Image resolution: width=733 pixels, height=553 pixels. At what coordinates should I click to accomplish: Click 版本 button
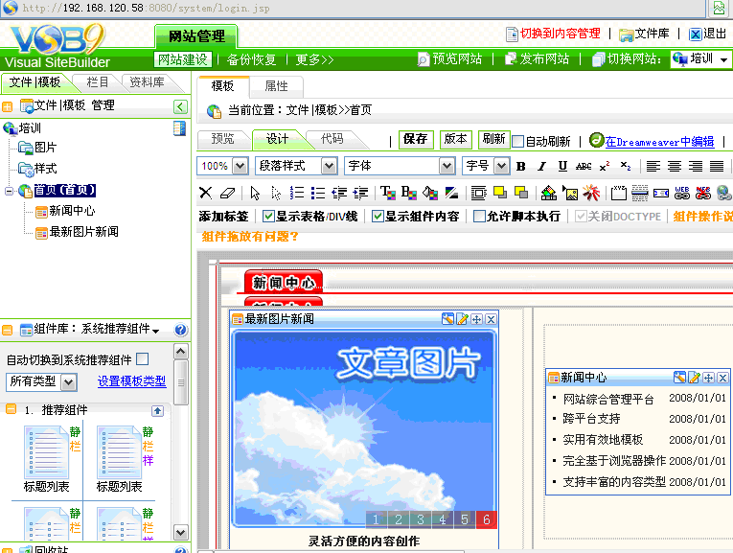click(455, 139)
